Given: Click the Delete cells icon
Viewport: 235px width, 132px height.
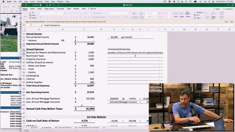Looking at the screenshot, I should [181, 14].
